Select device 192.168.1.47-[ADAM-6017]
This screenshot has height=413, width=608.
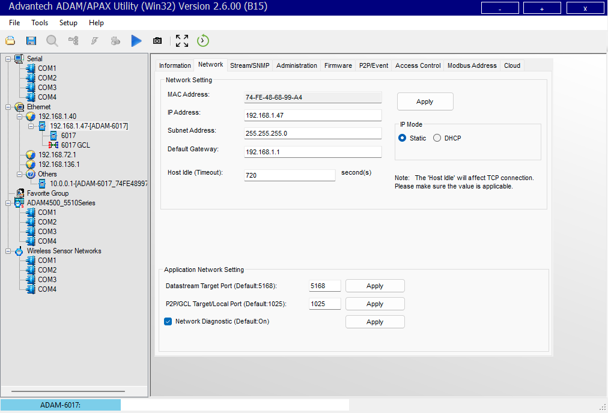(89, 126)
